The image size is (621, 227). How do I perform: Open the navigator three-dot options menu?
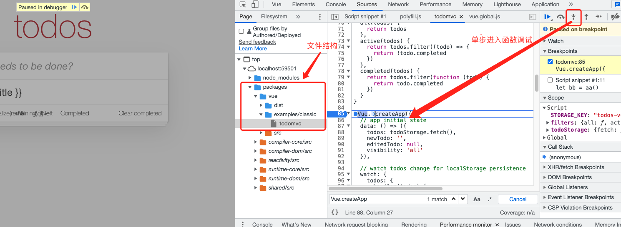point(320,17)
